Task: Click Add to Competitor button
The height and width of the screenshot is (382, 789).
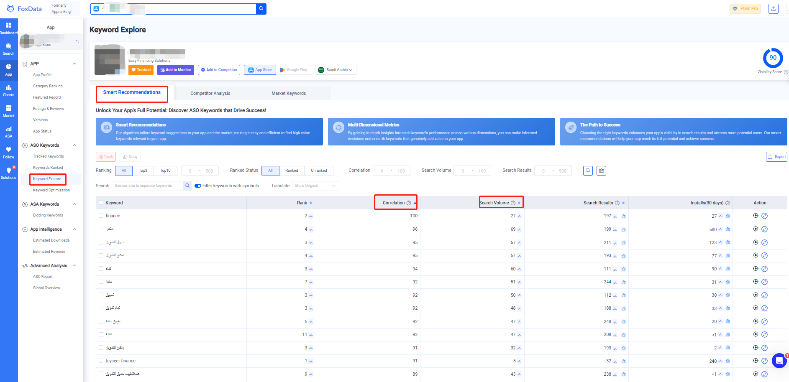Action: click(219, 70)
